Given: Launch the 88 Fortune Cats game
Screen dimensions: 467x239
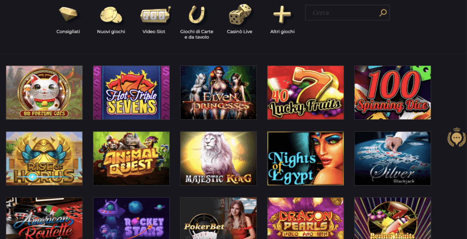Looking at the screenshot, I should tap(44, 92).
